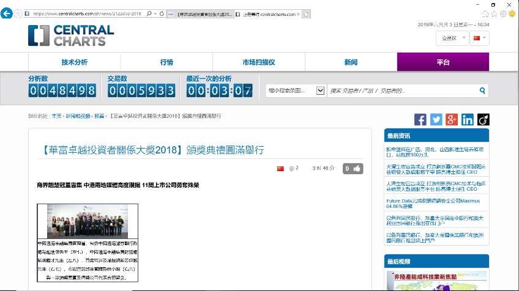The width and height of the screenshot is (519, 291).
Task: Click the article's China flag icon
Action: [x=281, y=169]
